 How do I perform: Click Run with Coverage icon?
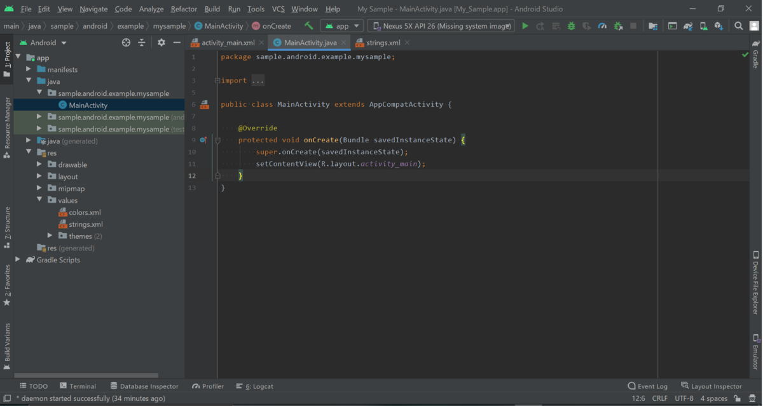point(586,26)
